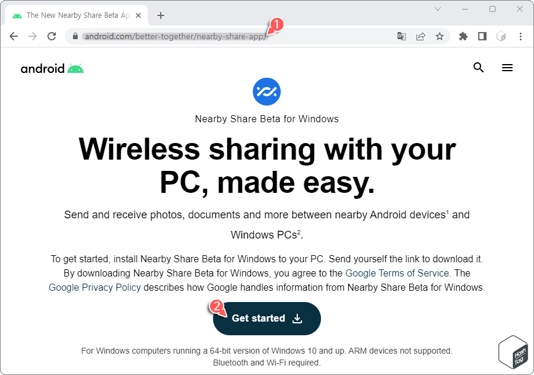The image size is (534, 375).
Task: Open Chrome's three-dot menu
Action: (520, 36)
